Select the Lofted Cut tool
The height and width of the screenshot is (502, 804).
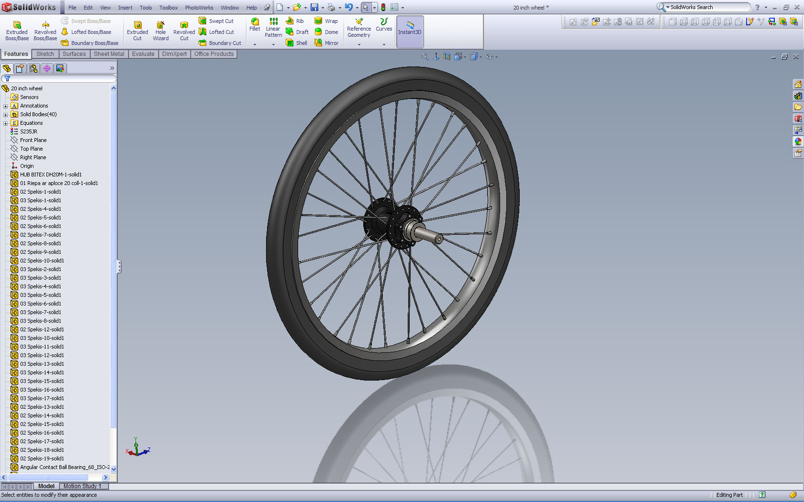click(x=216, y=32)
